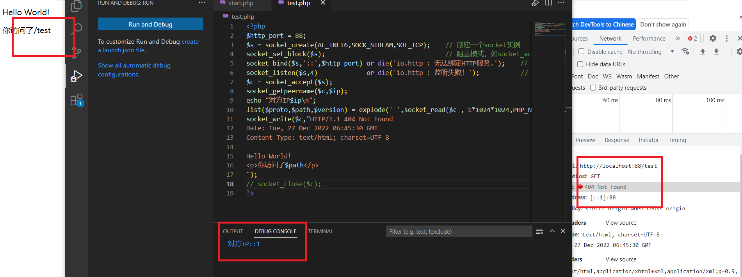Open the start.php editor tab
742x277 pixels.
point(241,3)
